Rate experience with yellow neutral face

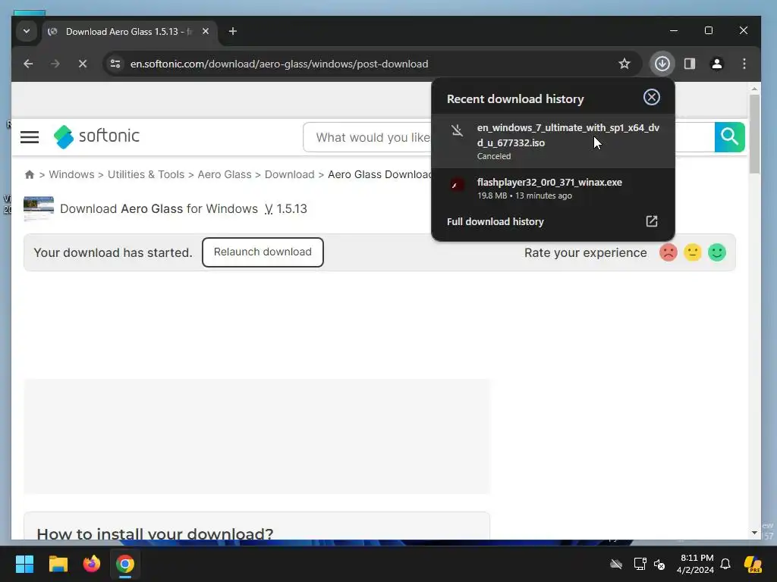click(x=692, y=252)
